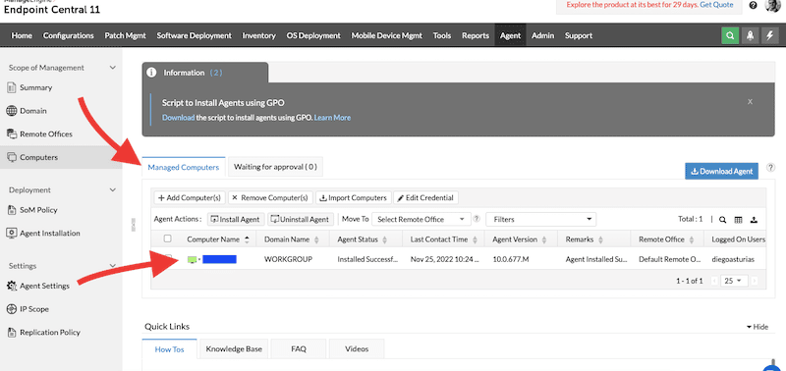786x371 pixels.
Task: Click the green computer status icon in row
Action: [x=192, y=259]
